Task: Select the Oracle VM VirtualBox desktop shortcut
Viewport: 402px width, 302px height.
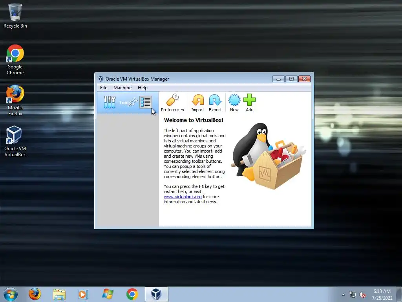Action: (x=15, y=141)
